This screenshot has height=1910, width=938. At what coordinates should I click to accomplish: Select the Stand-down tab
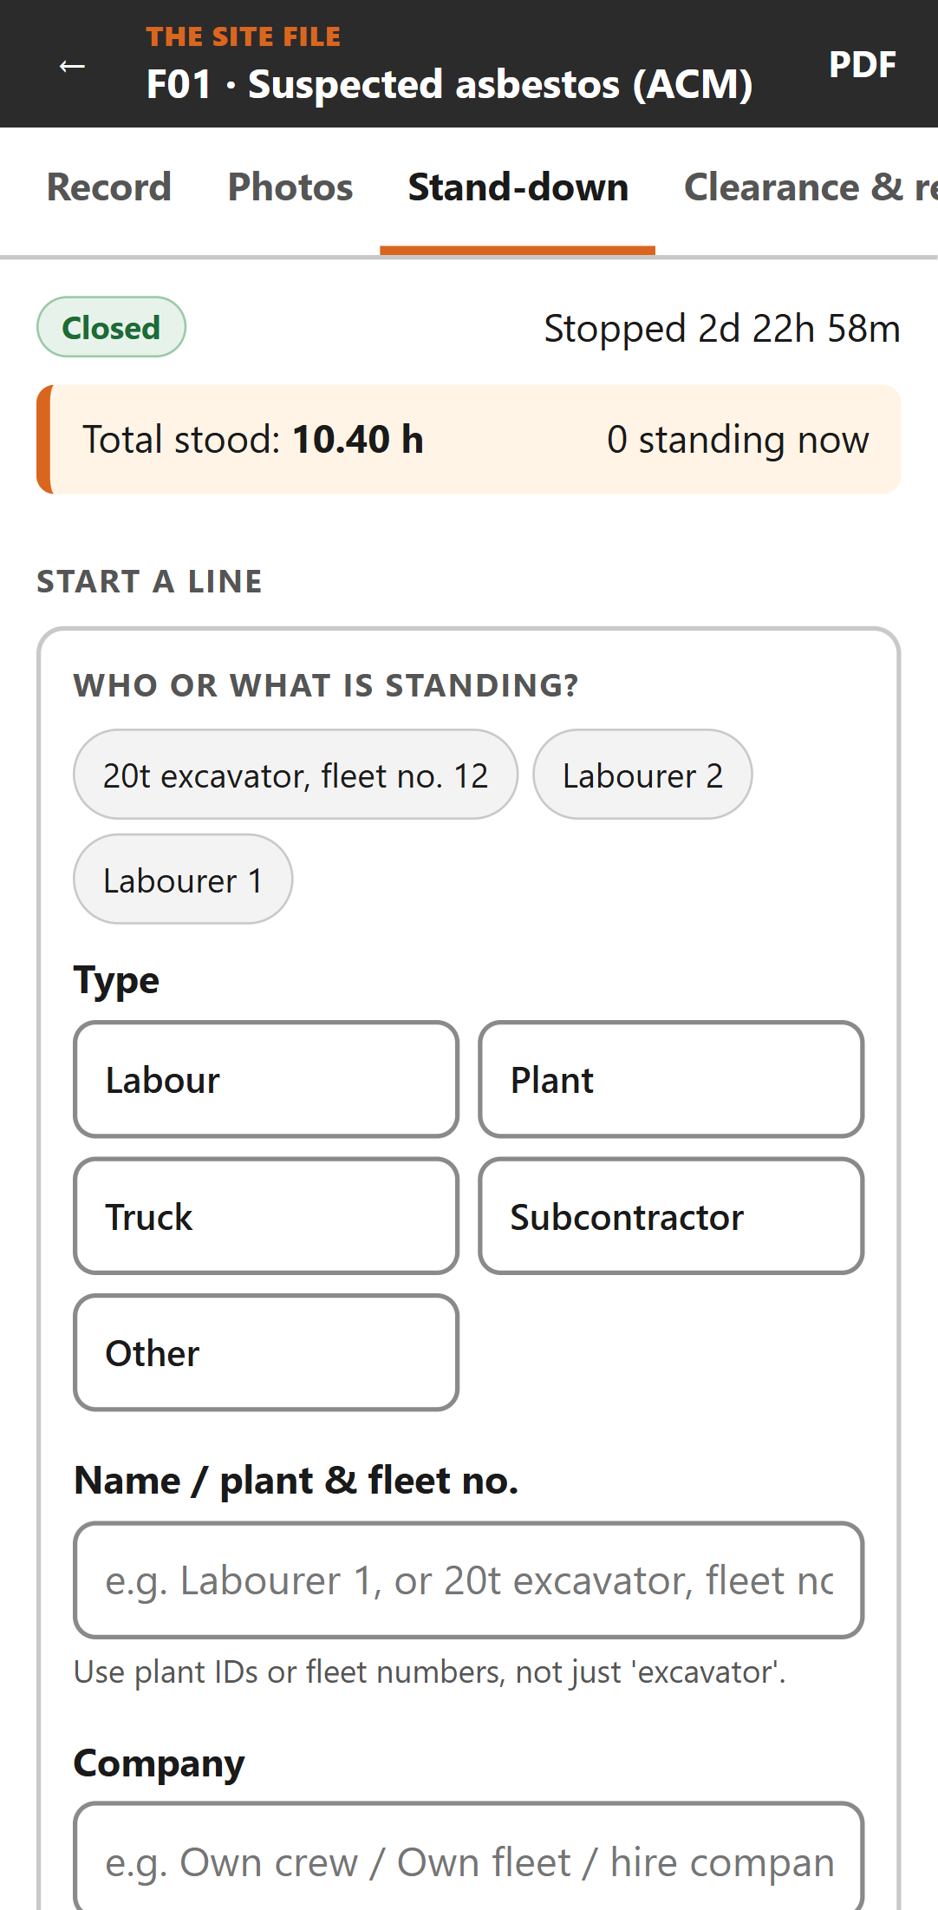tap(518, 187)
